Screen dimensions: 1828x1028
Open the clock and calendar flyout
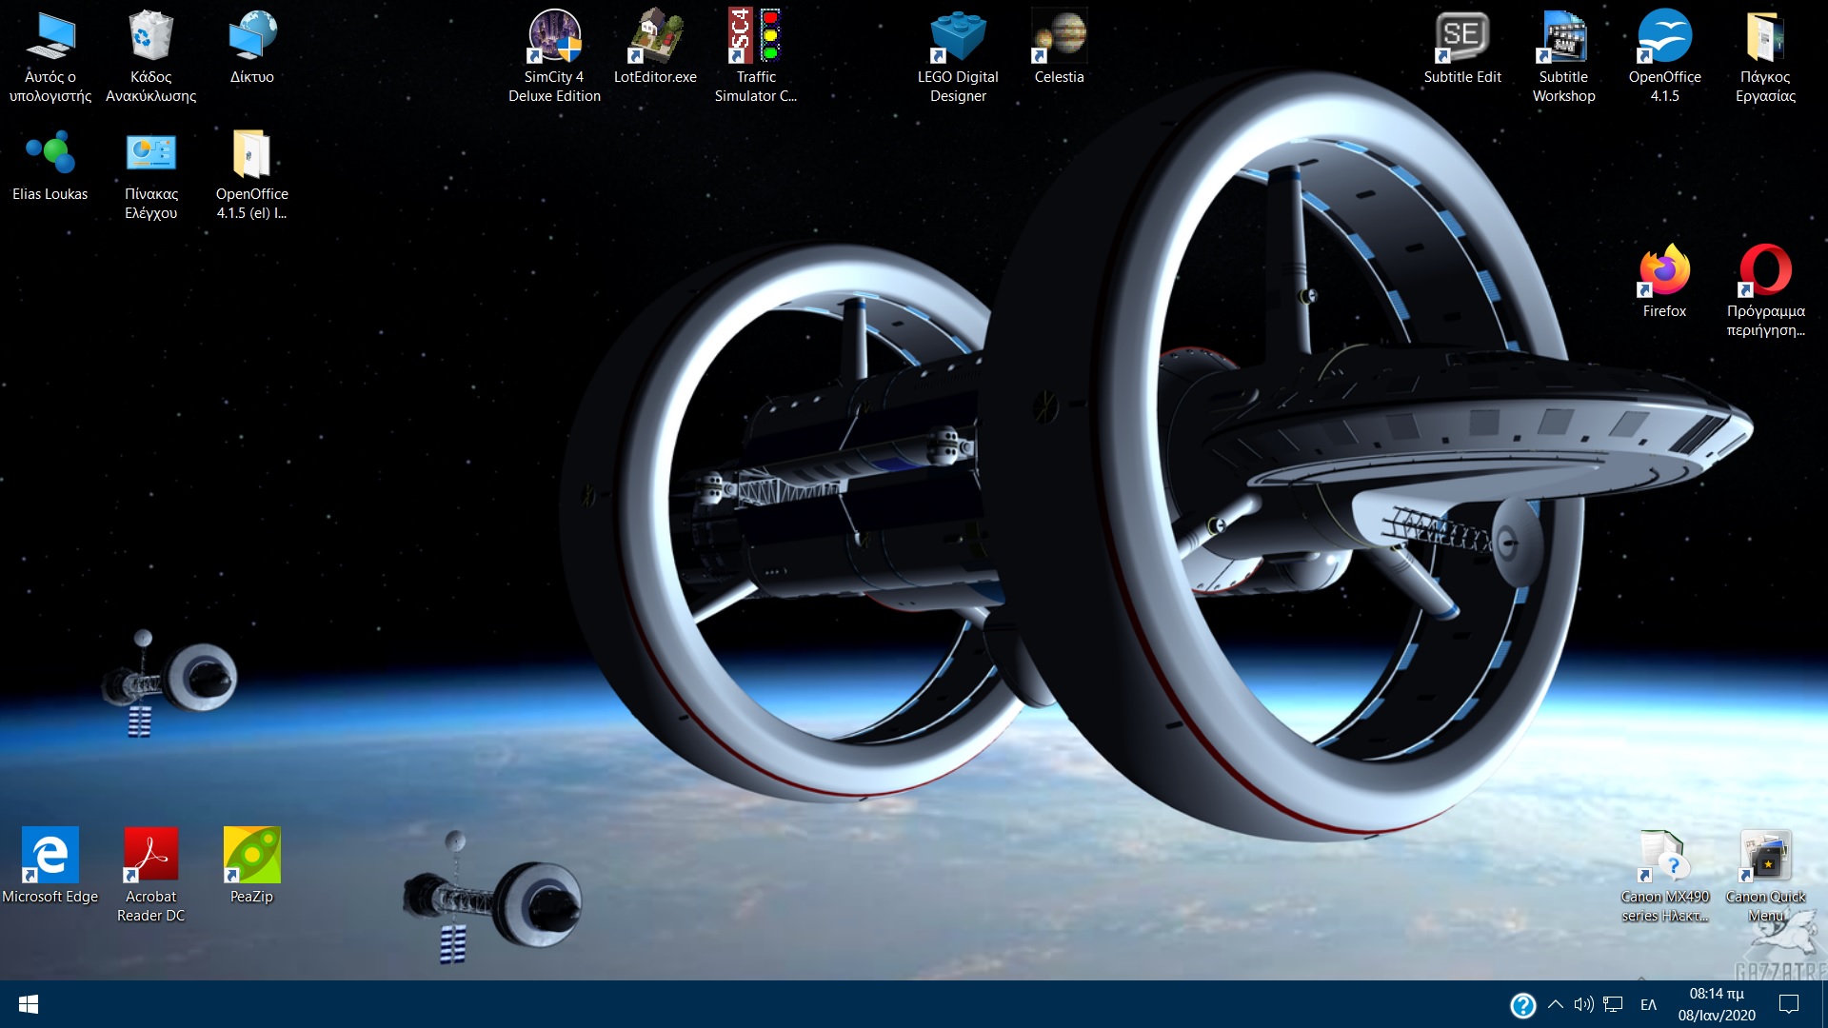(1717, 1004)
